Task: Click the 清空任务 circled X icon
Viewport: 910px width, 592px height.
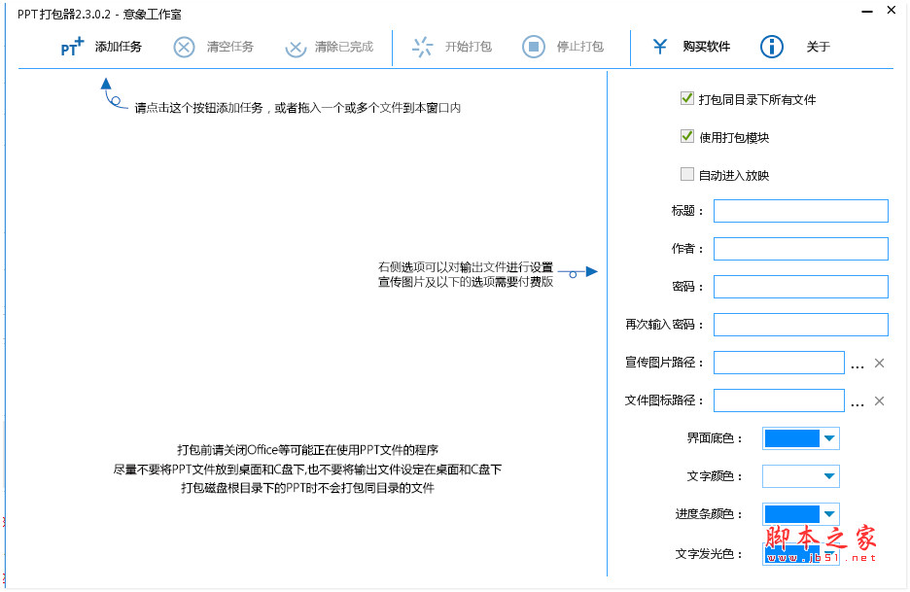Action: click(x=184, y=47)
